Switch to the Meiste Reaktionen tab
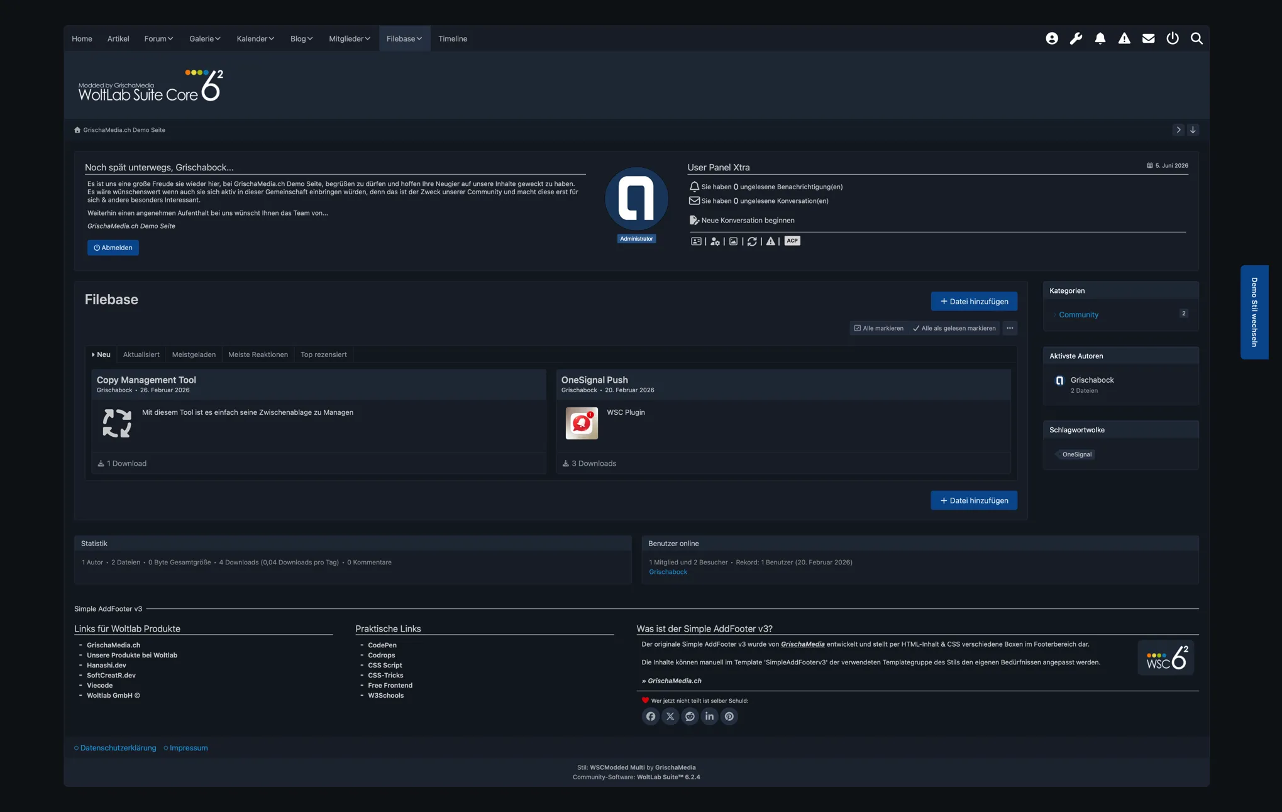Viewport: 1282px width, 812px height. [258, 354]
